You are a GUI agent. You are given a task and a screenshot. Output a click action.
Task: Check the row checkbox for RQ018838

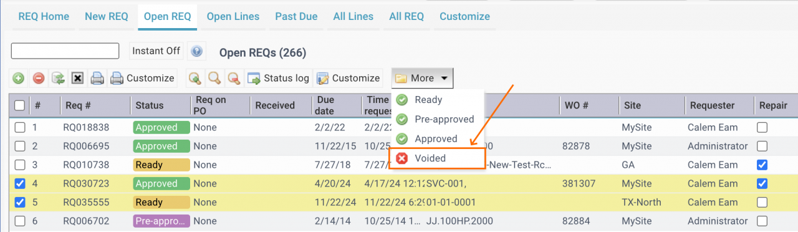pos(20,127)
